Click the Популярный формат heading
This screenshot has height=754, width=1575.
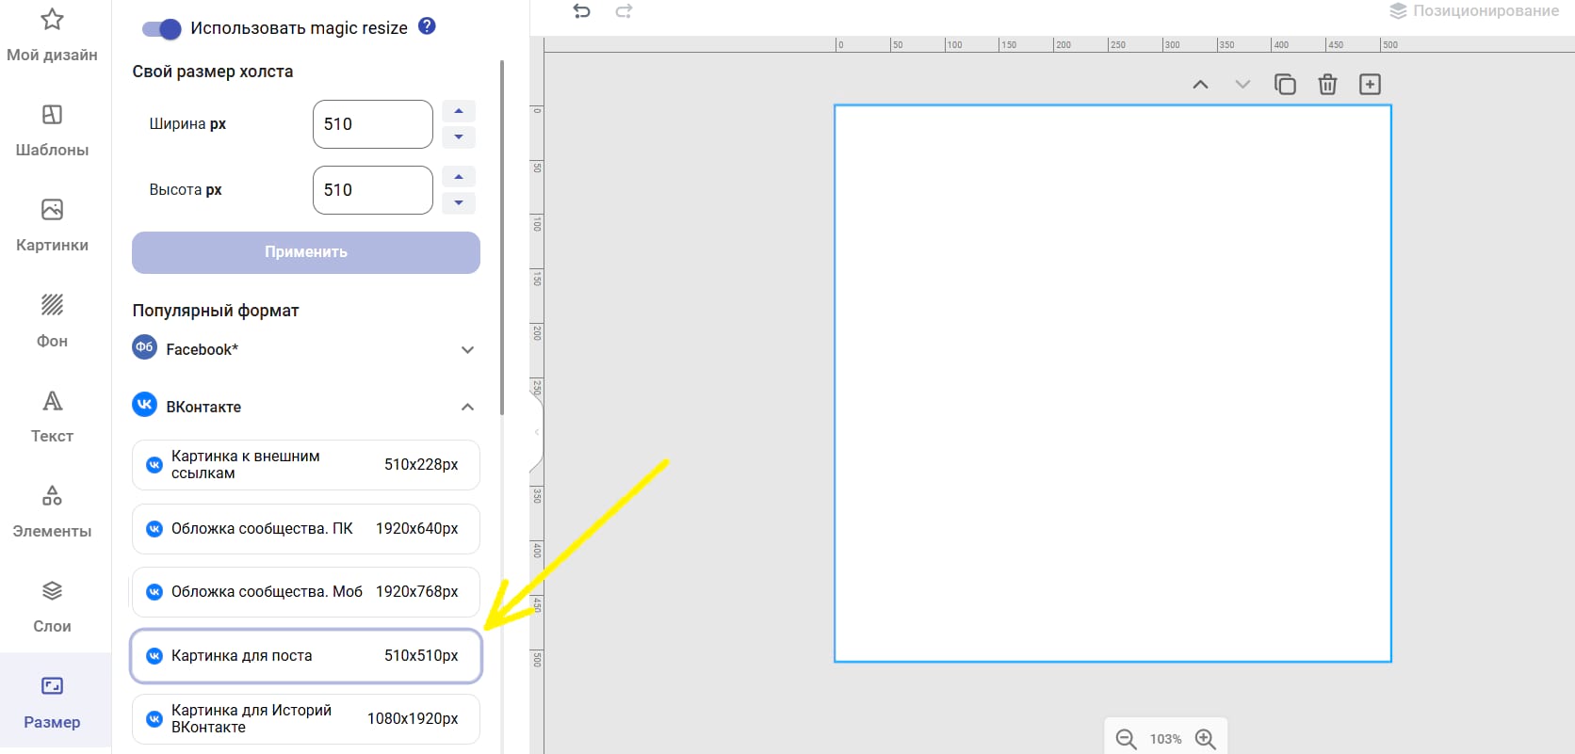216,311
